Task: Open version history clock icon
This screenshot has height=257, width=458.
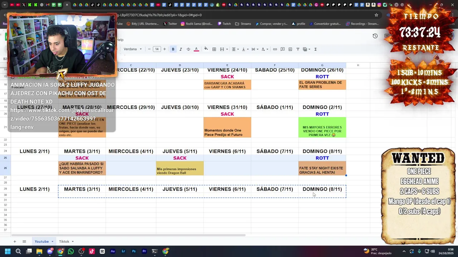Action: 375,36
